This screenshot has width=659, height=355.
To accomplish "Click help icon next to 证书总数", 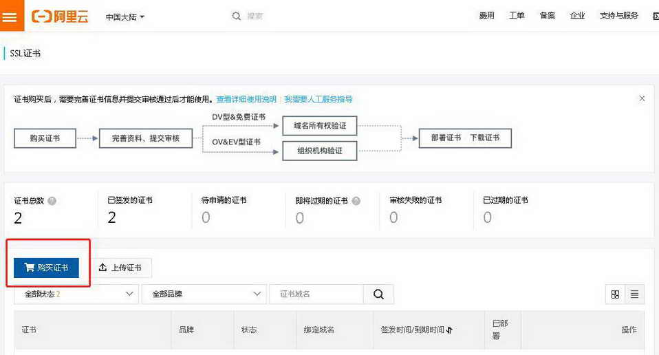I will pos(52,201).
